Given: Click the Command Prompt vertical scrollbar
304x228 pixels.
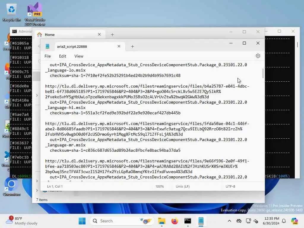Looking at the screenshot, I should click(x=297, y=45).
